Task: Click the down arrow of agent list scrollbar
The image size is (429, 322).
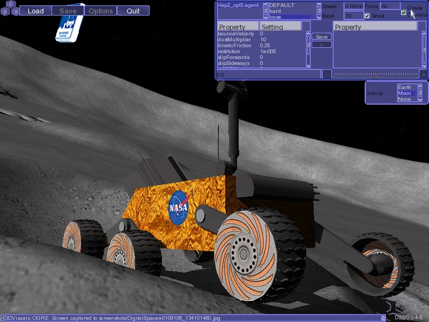Action: click(265, 18)
